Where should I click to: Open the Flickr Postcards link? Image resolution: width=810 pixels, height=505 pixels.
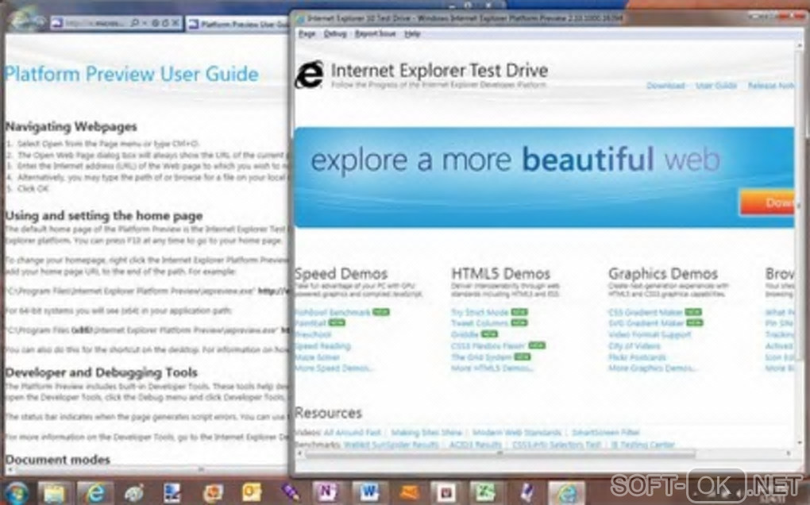point(637,357)
